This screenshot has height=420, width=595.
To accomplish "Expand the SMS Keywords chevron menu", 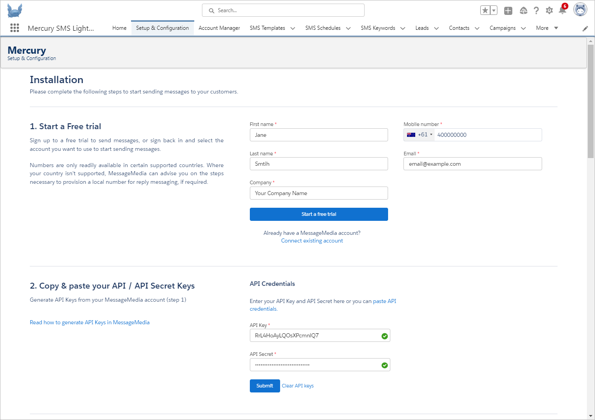I will point(403,28).
